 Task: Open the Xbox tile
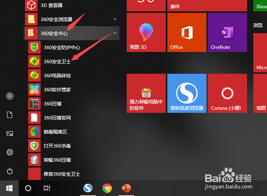[x=260, y=5]
